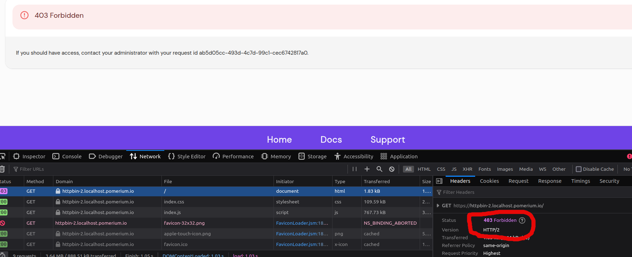Sort by the Type column header
Viewport: 632px width, 257px height.
tap(346, 181)
